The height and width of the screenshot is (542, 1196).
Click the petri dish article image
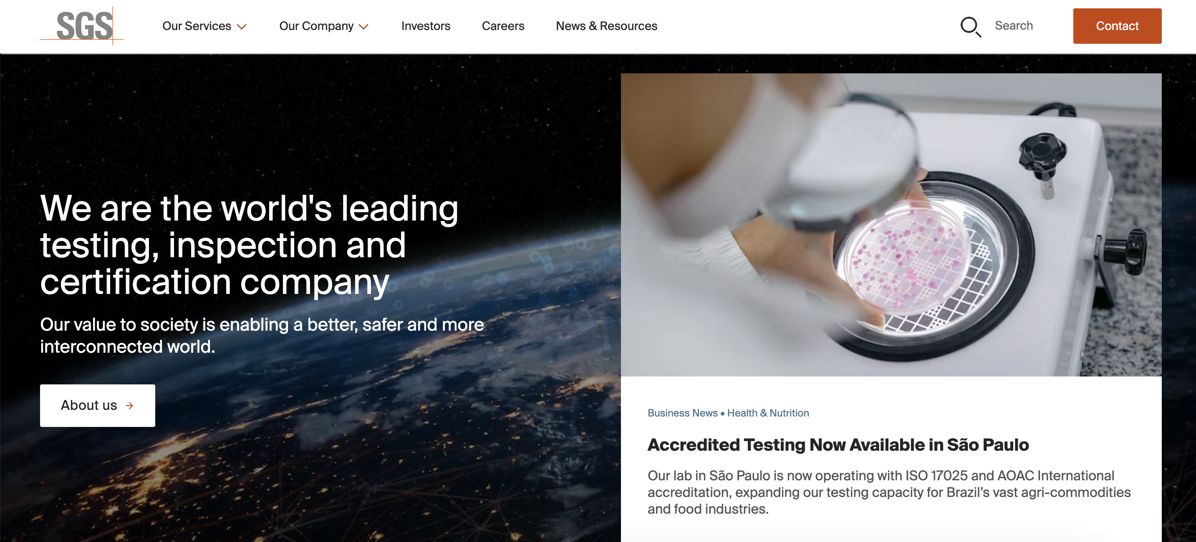point(891,225)
